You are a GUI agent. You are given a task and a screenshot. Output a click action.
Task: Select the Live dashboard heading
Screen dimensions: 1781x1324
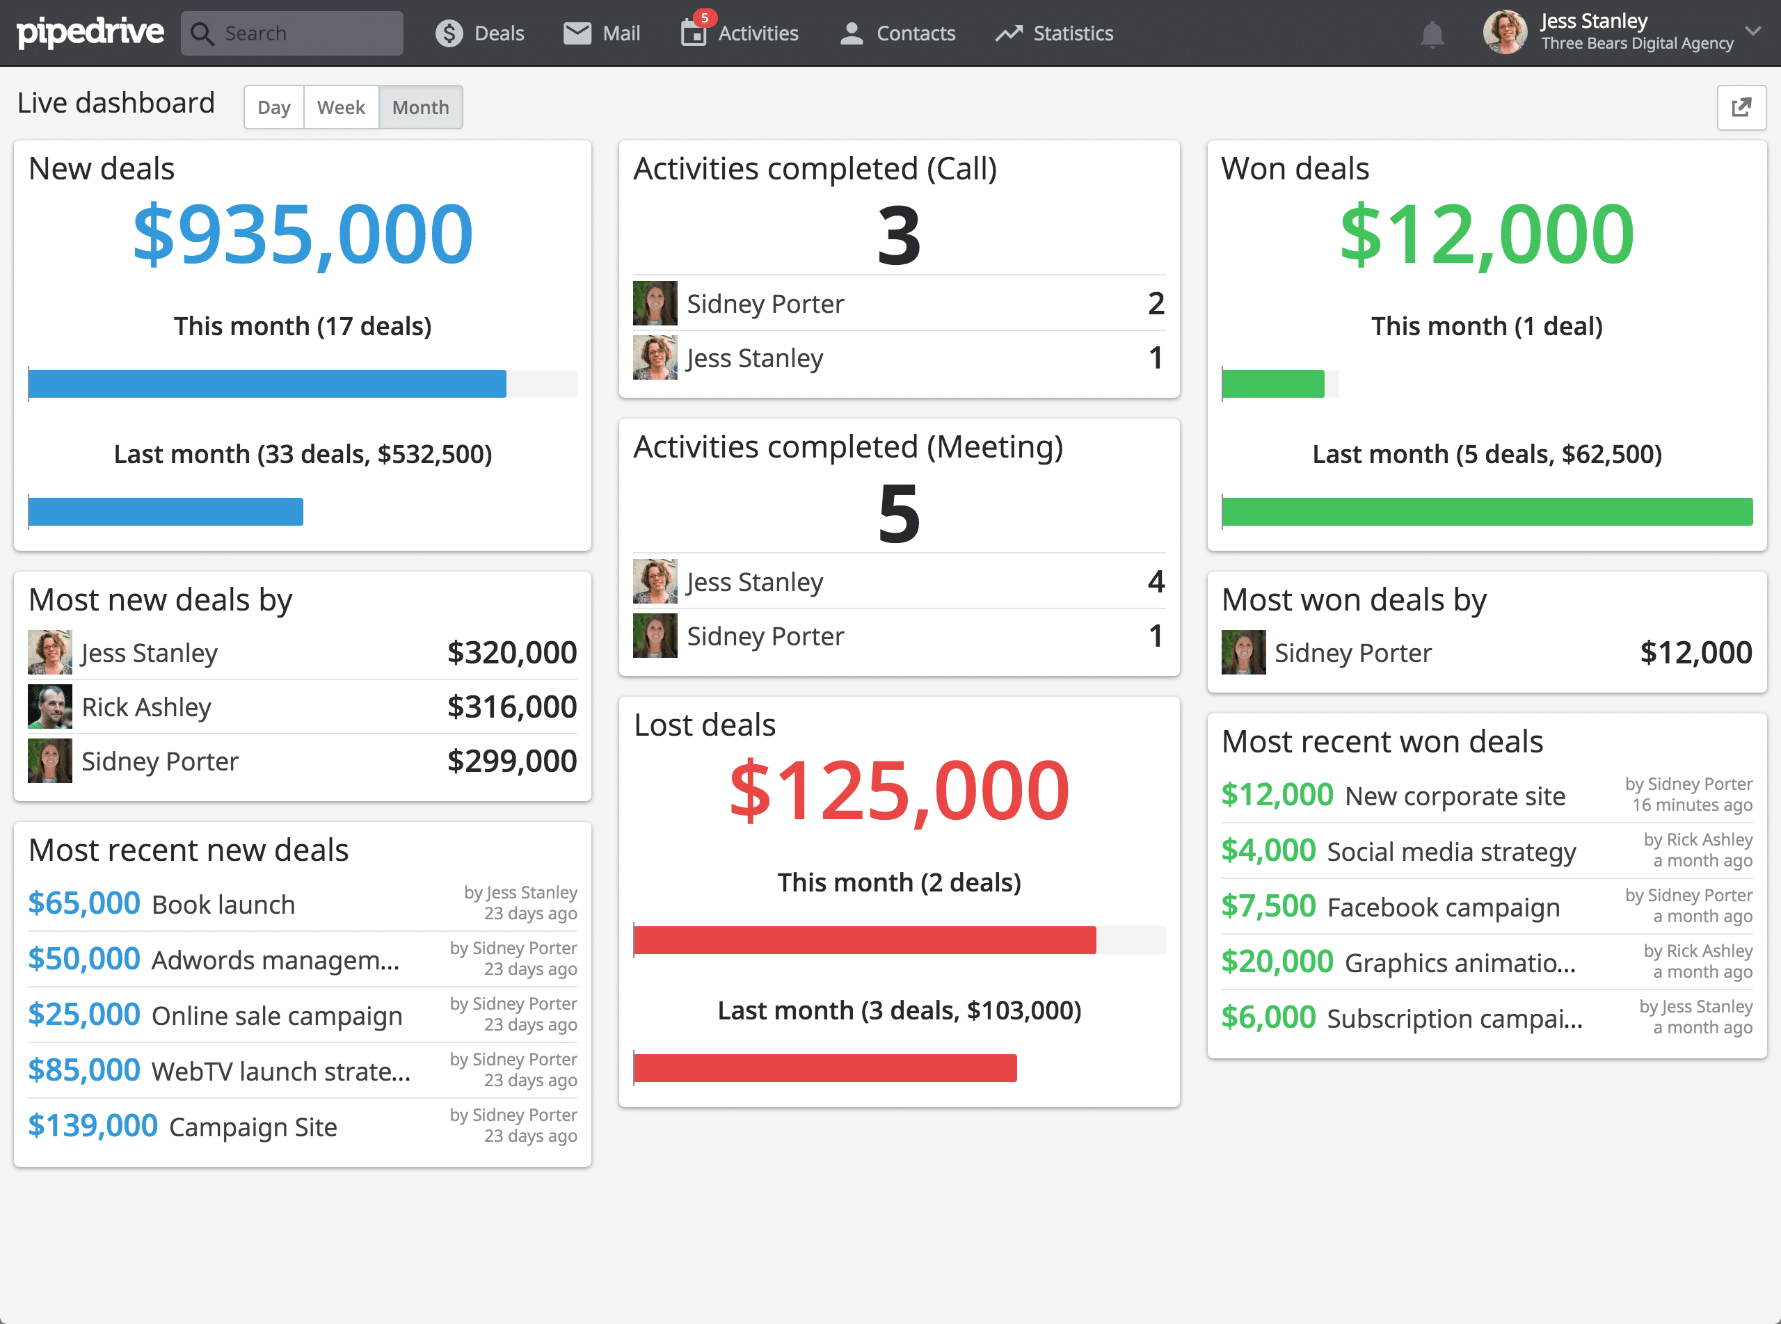click(x=115, y=102)
